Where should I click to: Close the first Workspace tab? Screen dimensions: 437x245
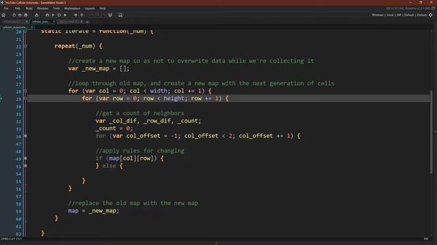click(27, 21)
